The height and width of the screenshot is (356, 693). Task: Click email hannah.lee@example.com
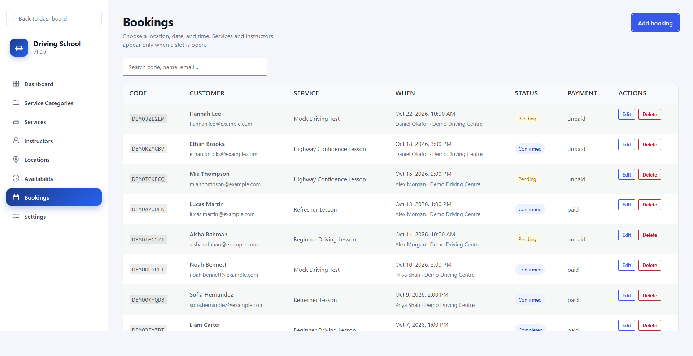click(x=221, y=124)
